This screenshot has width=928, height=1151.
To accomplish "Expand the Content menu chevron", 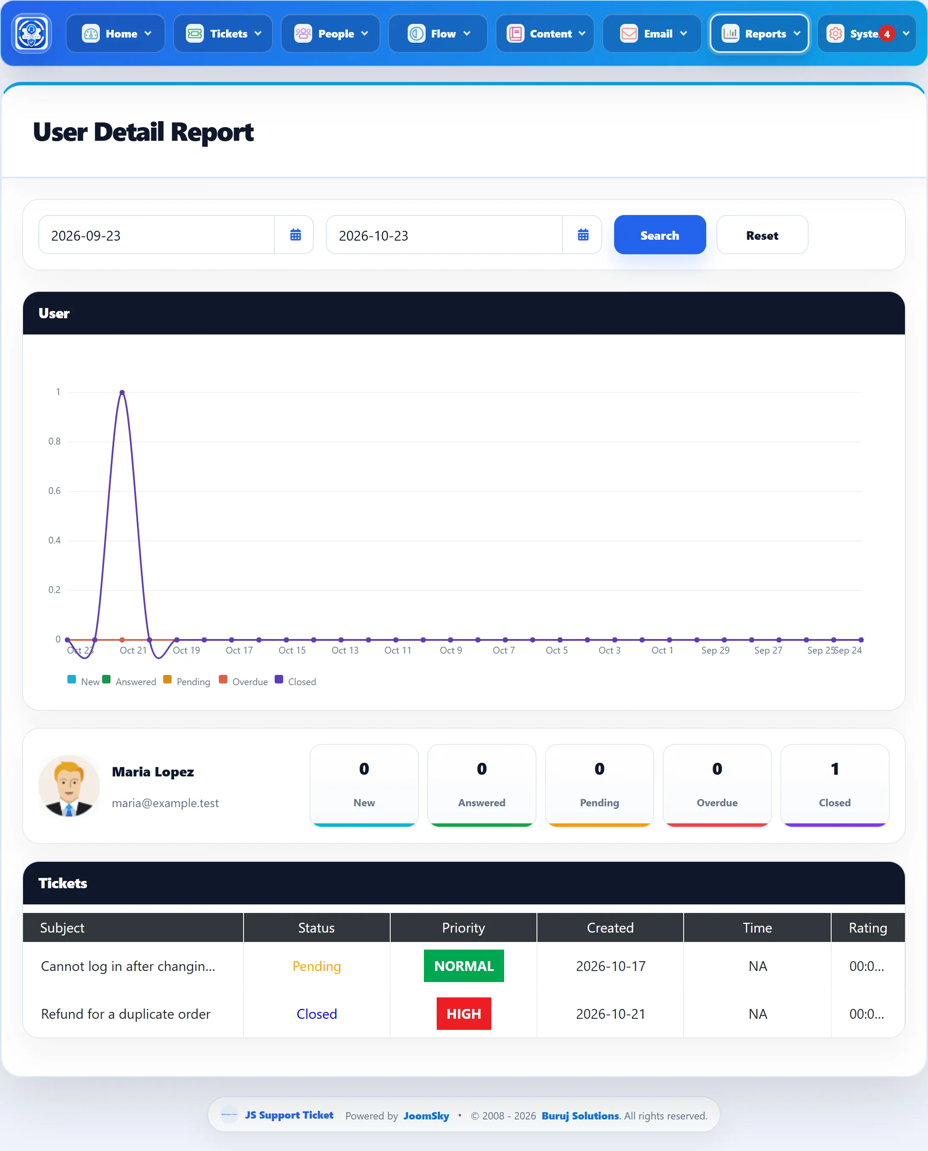I will pos(582,34).
